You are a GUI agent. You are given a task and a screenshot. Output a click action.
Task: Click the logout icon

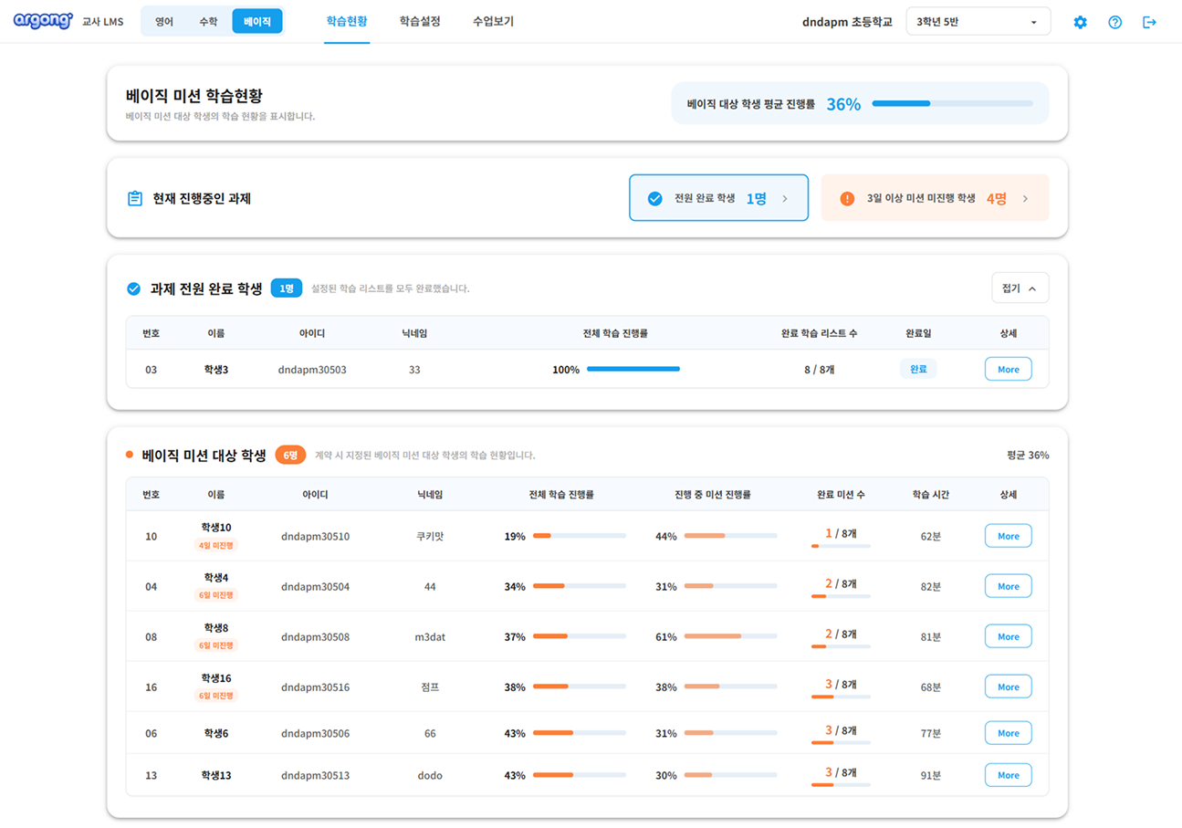[x=1149, y=22]
